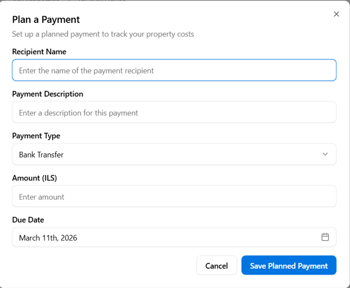This screenshot has width=350, height=288.
Task: Click the Recipient Name label
Action: click(x=39, y=52)
